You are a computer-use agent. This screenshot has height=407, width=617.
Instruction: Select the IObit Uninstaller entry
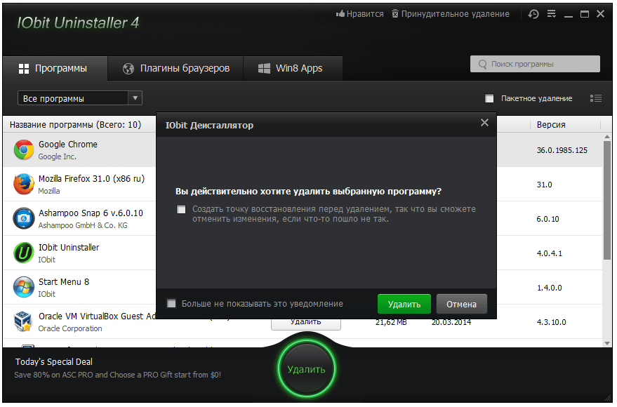click(69, 247)
